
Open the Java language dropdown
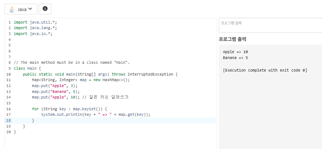point(21,9)
